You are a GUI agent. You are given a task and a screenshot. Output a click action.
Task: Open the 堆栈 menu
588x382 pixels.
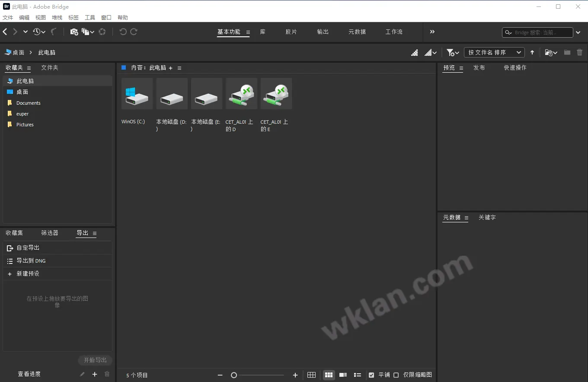point(57,17)
